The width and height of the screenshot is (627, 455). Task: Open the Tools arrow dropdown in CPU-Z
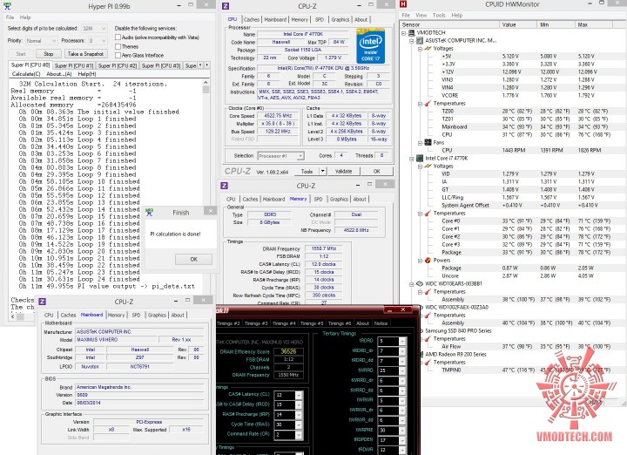point(323,171)
